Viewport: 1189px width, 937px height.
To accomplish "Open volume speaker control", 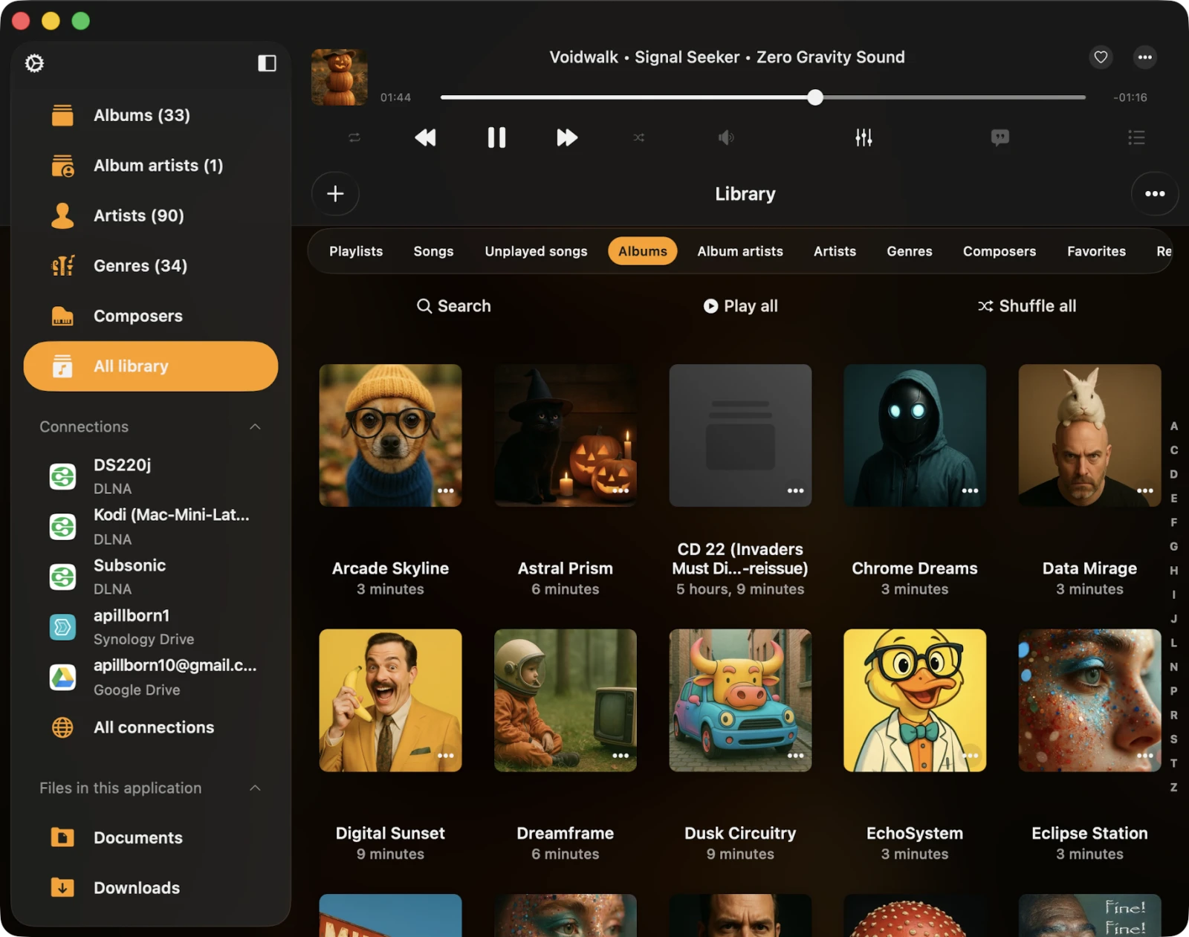I will [726, 137].
